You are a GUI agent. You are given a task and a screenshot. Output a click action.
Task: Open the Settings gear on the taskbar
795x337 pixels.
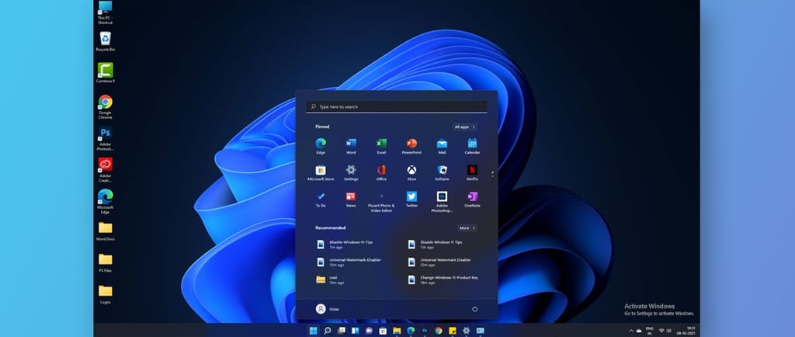[466, 331]
